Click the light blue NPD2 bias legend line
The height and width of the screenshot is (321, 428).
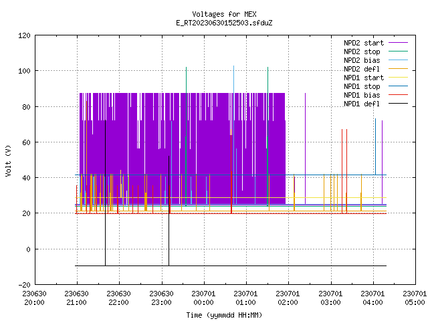[399, 60]
